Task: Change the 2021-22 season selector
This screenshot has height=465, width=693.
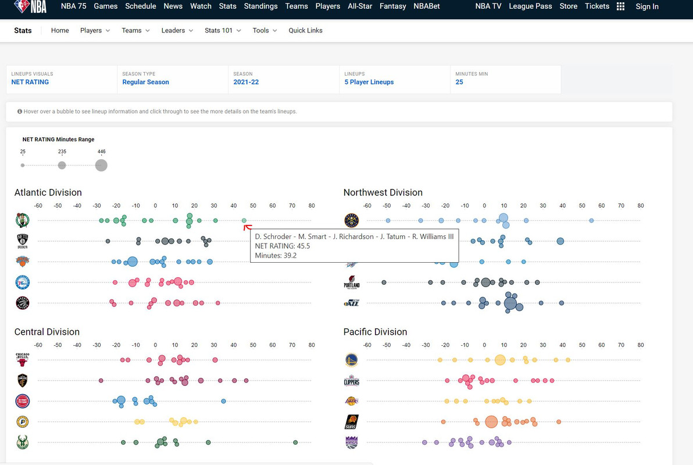Action: 284,79
